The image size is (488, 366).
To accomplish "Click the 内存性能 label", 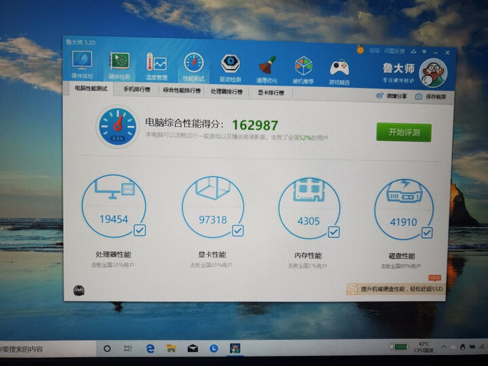I will coord(308,256).
